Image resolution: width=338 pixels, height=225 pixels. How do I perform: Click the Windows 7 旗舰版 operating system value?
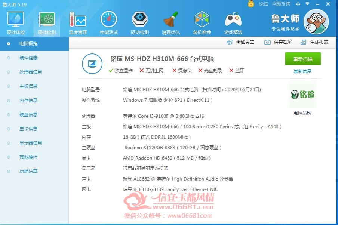tap(168, 100)
